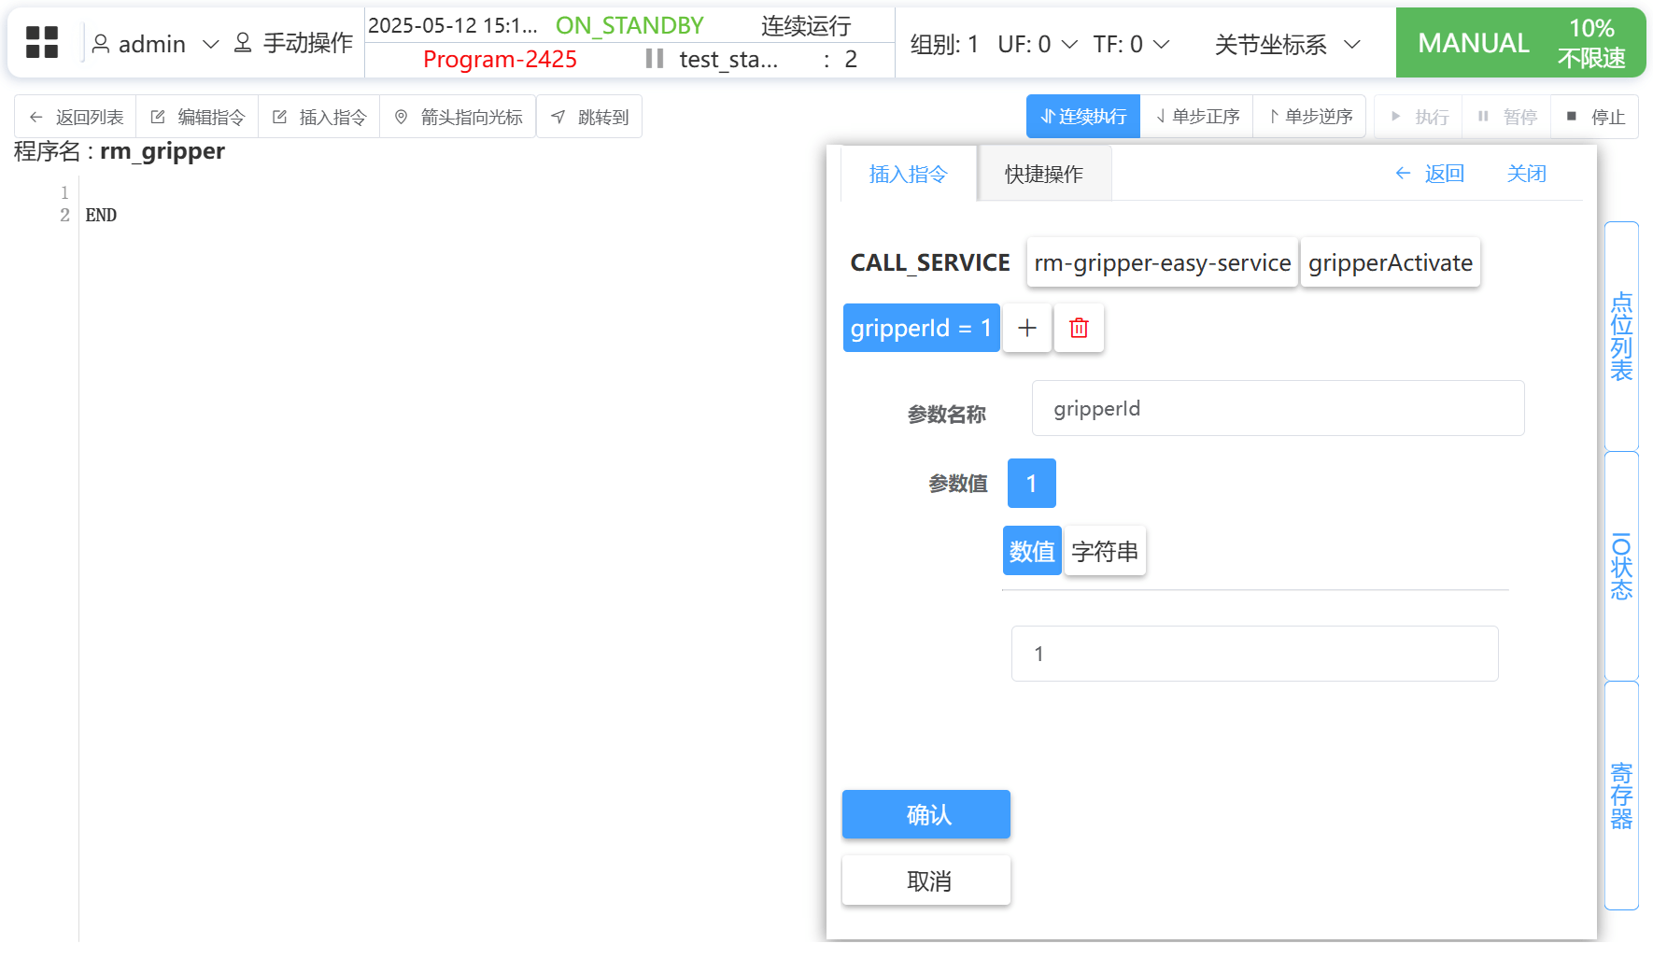Viewport: 1653px width, 958px height.
Task: Click the red trash delete parameter icon
Action: (1079, 328)
